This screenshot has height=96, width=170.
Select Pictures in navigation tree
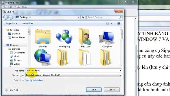pyautogui.click(x=16, y=60)
